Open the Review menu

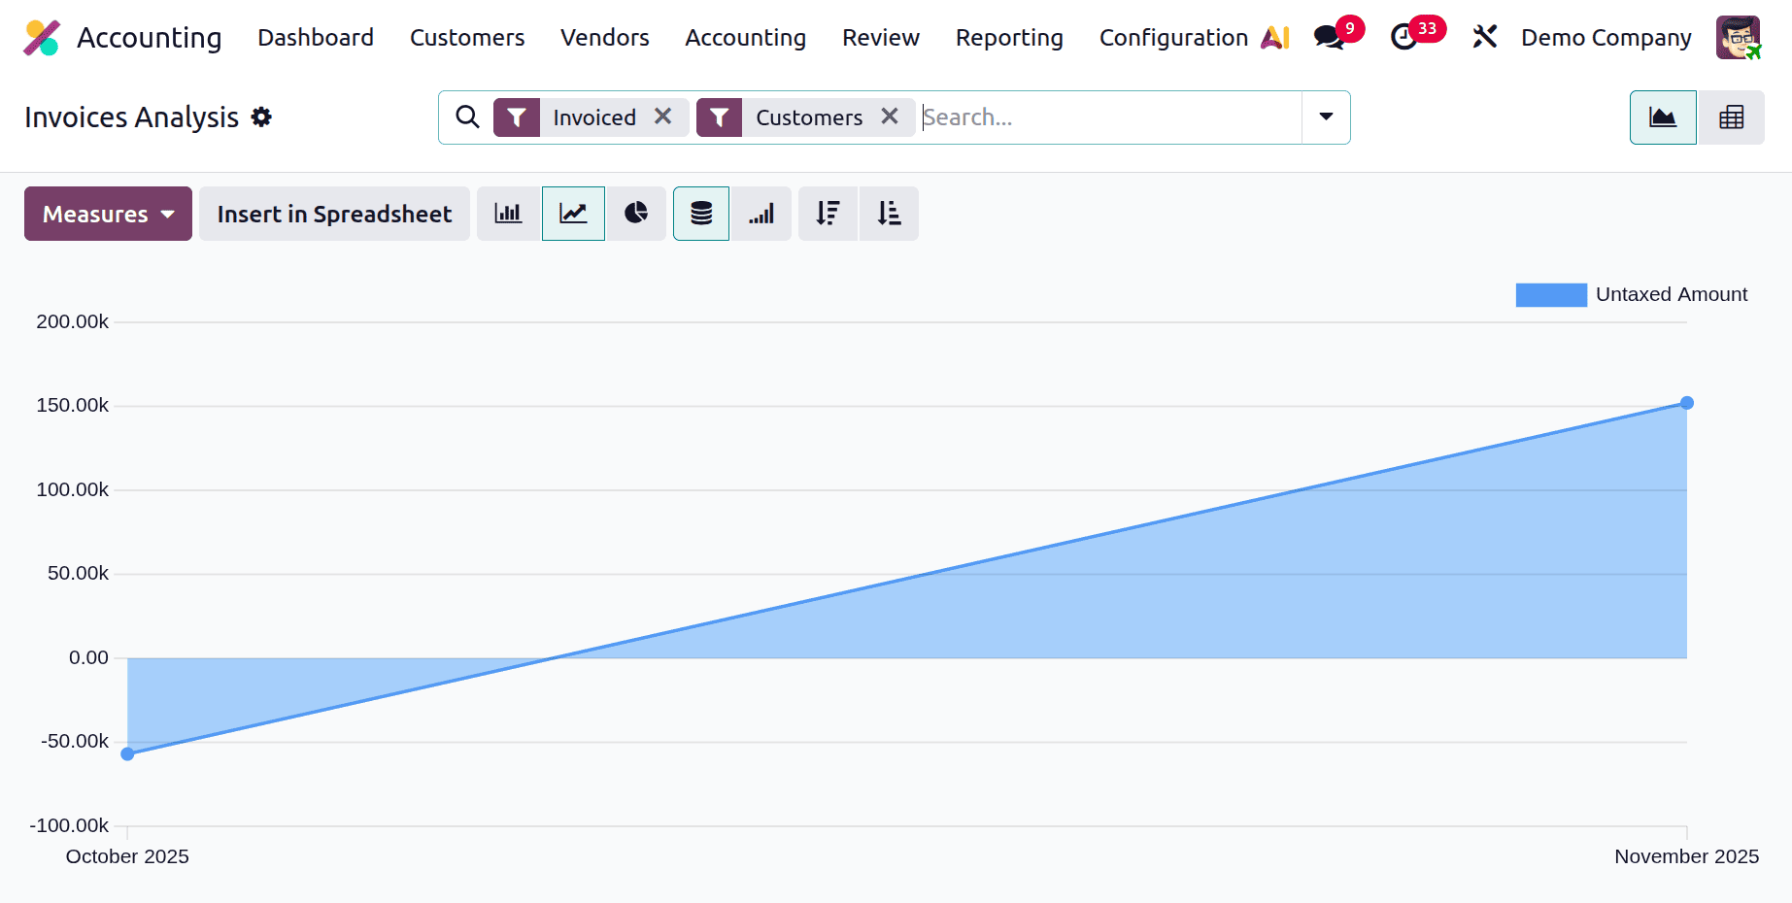point(881,38)
